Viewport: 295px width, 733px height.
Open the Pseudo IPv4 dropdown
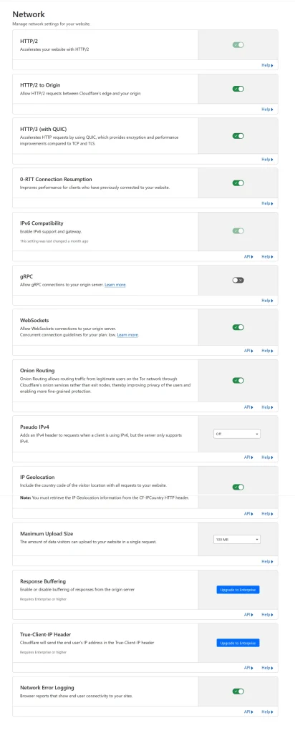237,434
